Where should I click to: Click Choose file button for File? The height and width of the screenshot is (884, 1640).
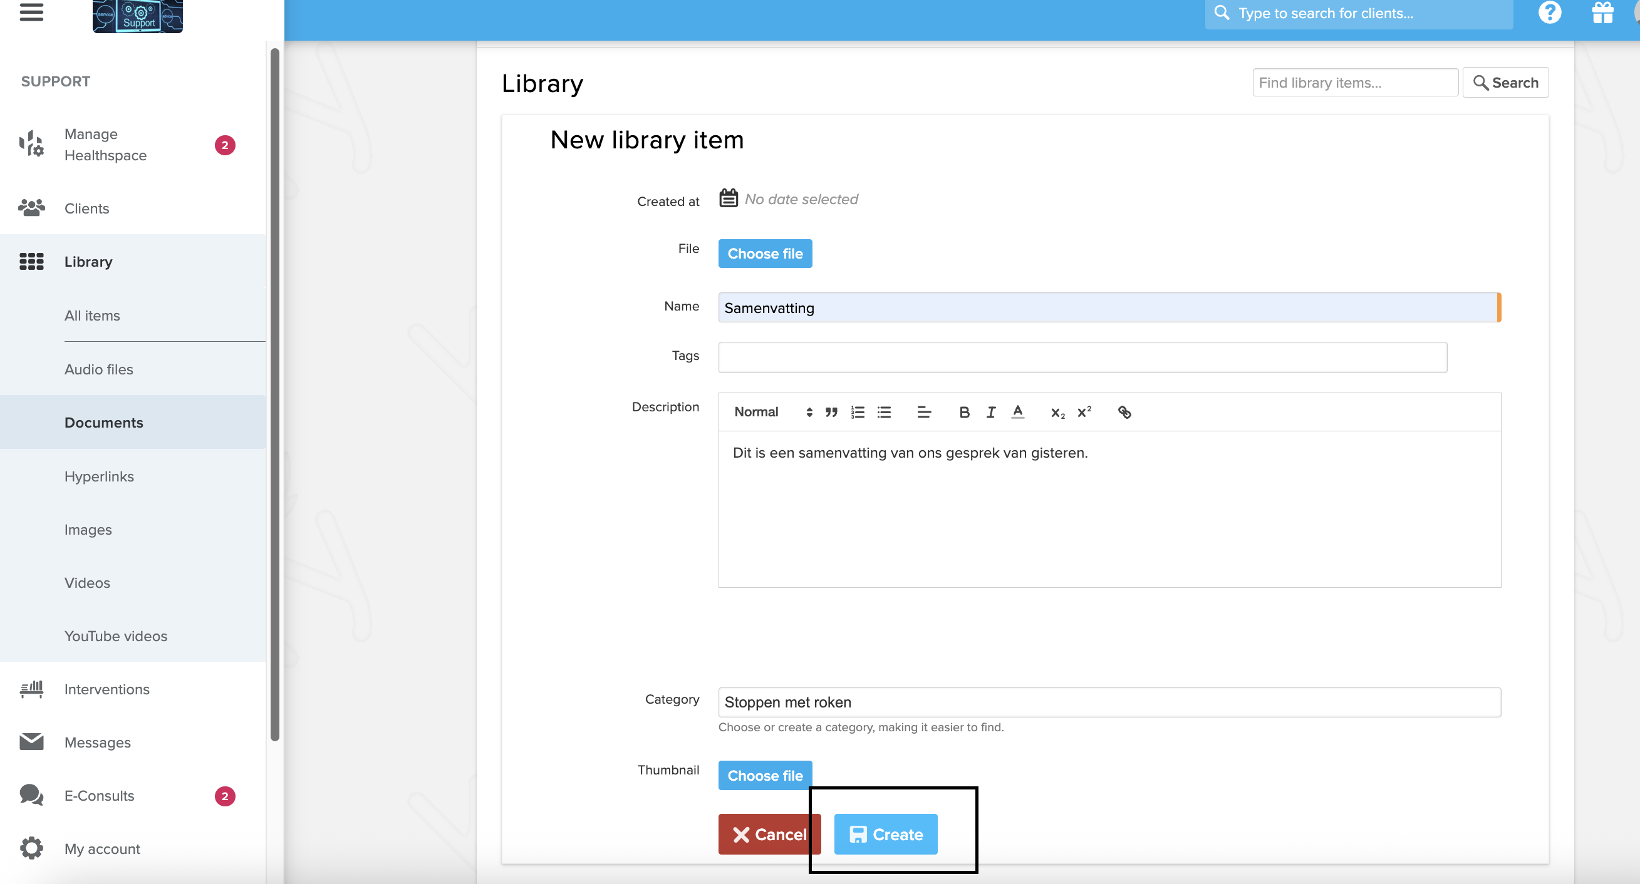click(765, 254)
